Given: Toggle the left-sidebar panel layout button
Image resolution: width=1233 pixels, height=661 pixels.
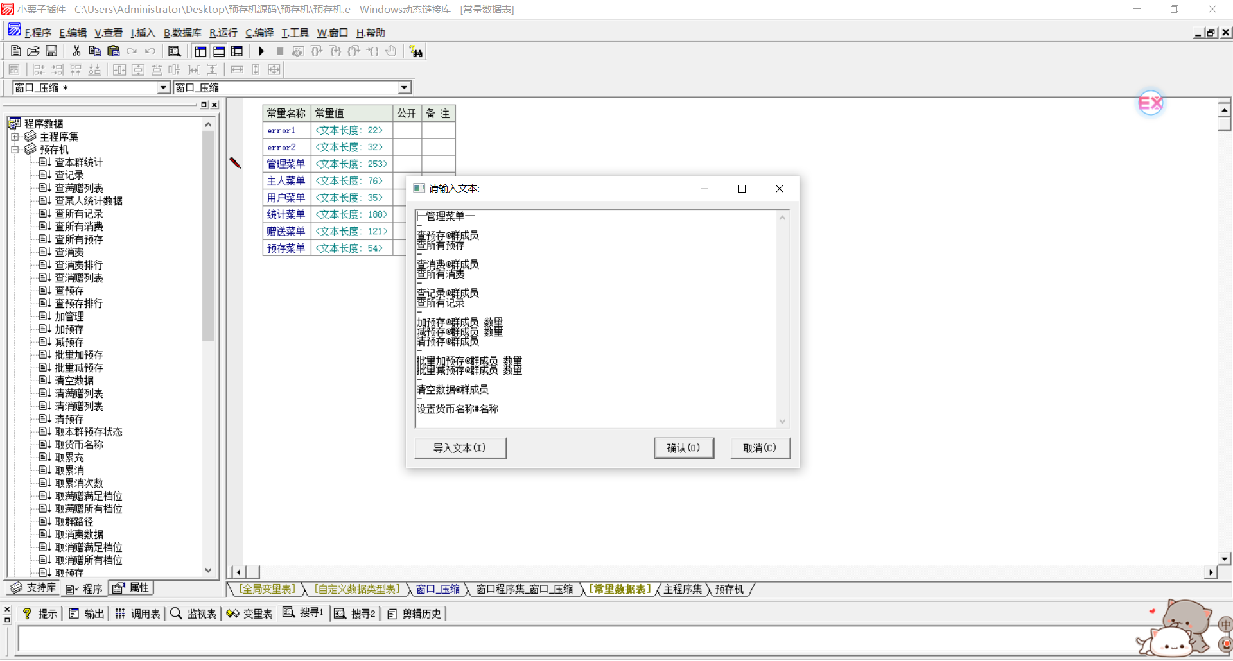Looking at the screenshot, I should 200,51.
